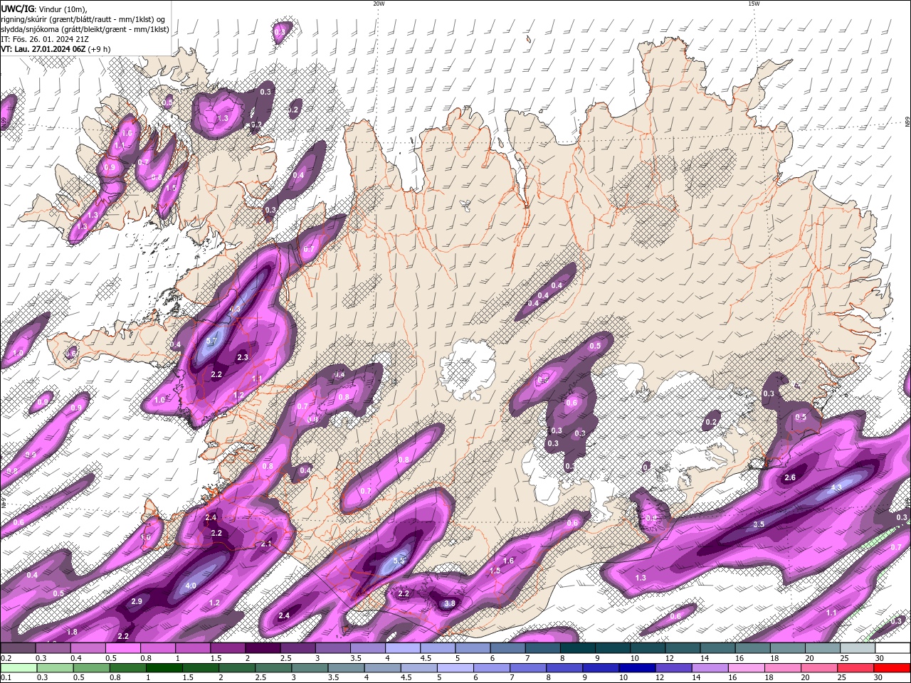Click the '0.2' label on the snow legend
The image size is (911, 683).
pos(6,658)
